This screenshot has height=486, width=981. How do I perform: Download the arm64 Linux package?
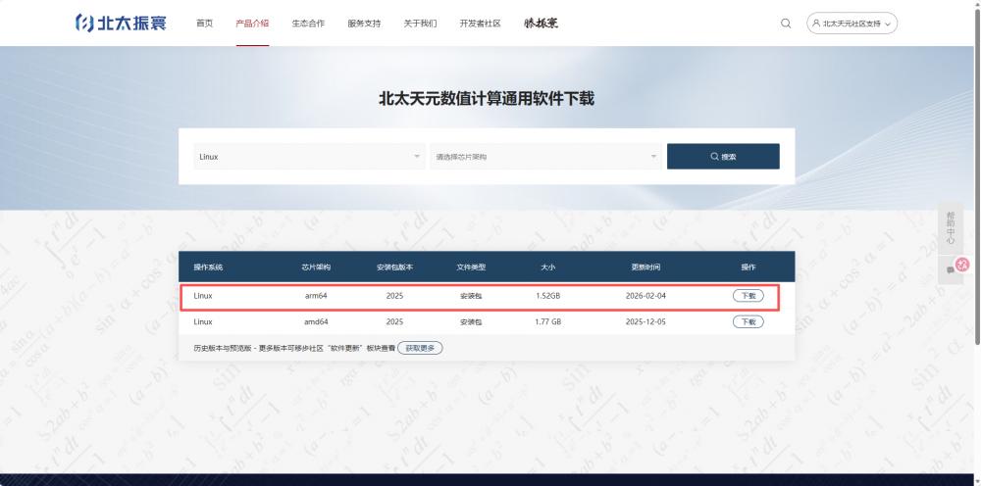coord(749,296)
